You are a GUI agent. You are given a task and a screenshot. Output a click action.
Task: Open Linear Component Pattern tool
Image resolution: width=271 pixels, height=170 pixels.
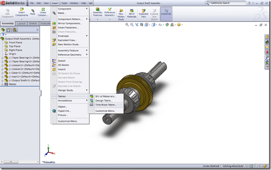[43, 12]
